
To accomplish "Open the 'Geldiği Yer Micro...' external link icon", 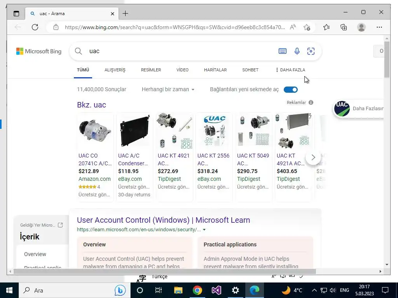I will click(60, 225).
